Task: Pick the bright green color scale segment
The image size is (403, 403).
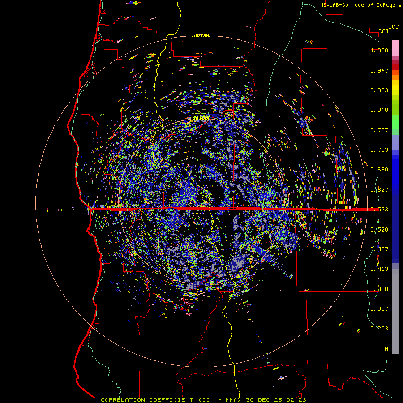Action: point(395,122)
